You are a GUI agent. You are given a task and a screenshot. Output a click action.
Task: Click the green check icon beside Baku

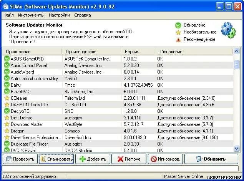click(7, 85)
